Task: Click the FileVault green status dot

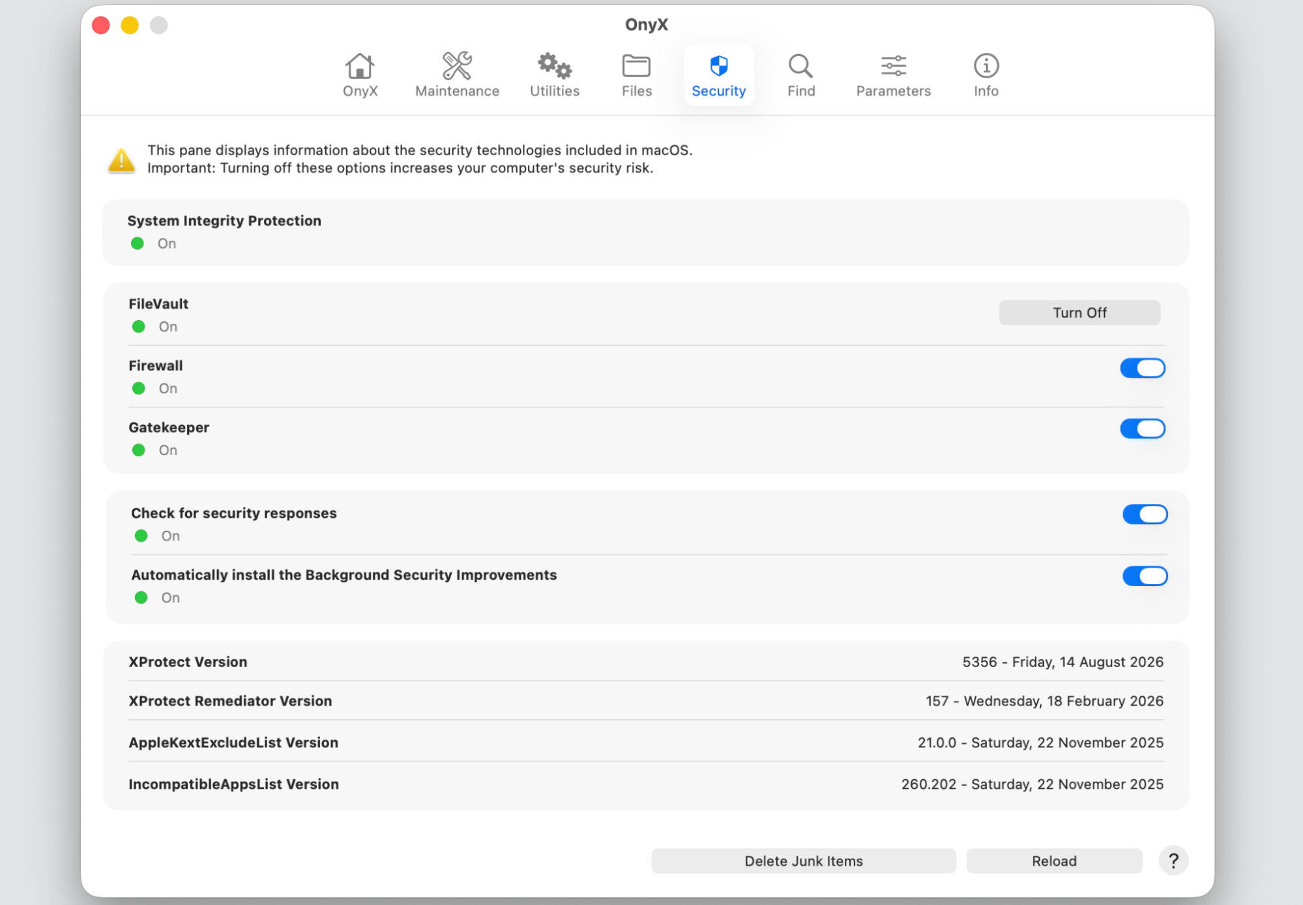Action: pyautogui.click(x=139, y=327)
